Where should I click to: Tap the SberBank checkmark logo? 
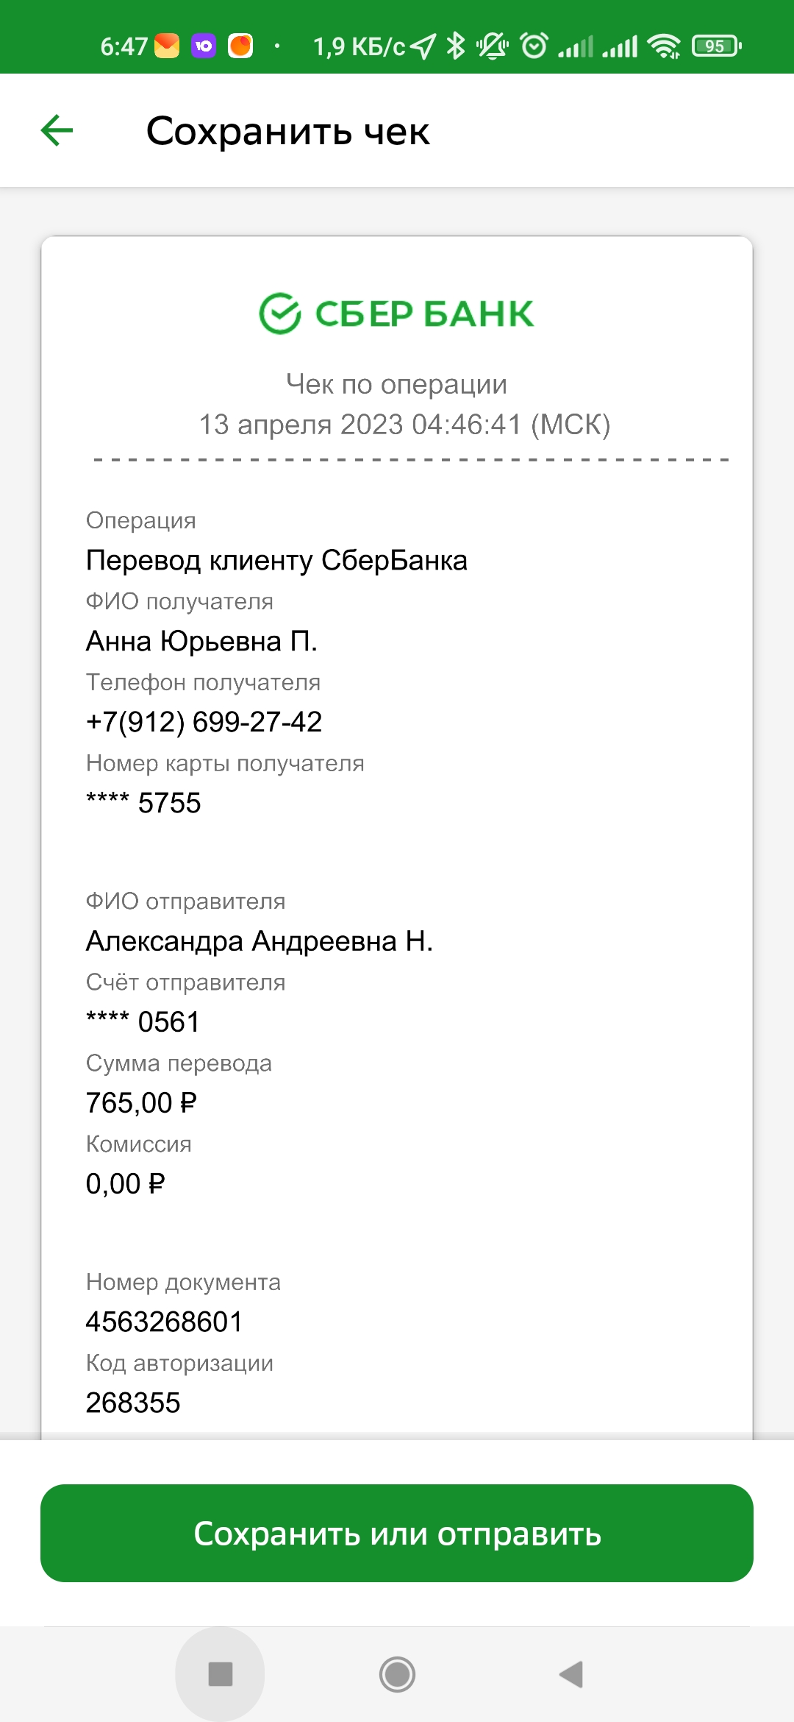[x=280, y=313]
